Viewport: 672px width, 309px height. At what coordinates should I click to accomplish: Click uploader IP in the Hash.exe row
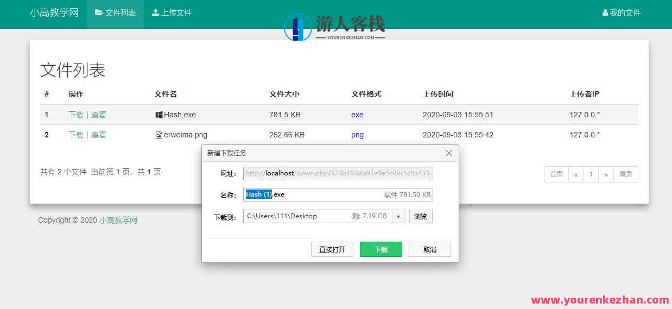coord(585,115)
